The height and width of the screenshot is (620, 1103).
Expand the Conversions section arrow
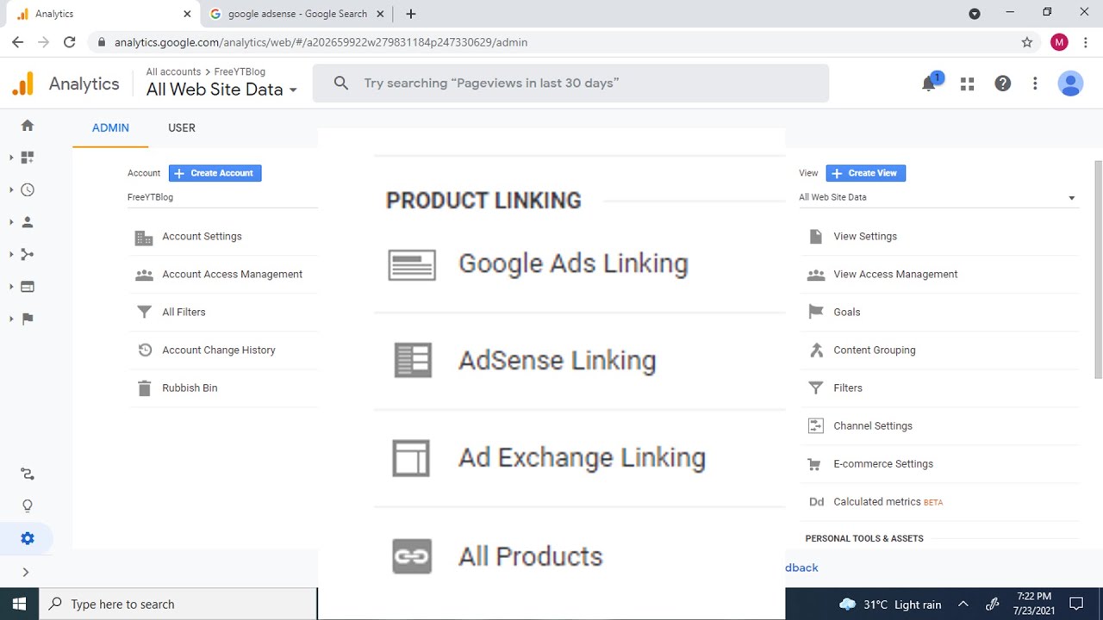coord(11,319)
